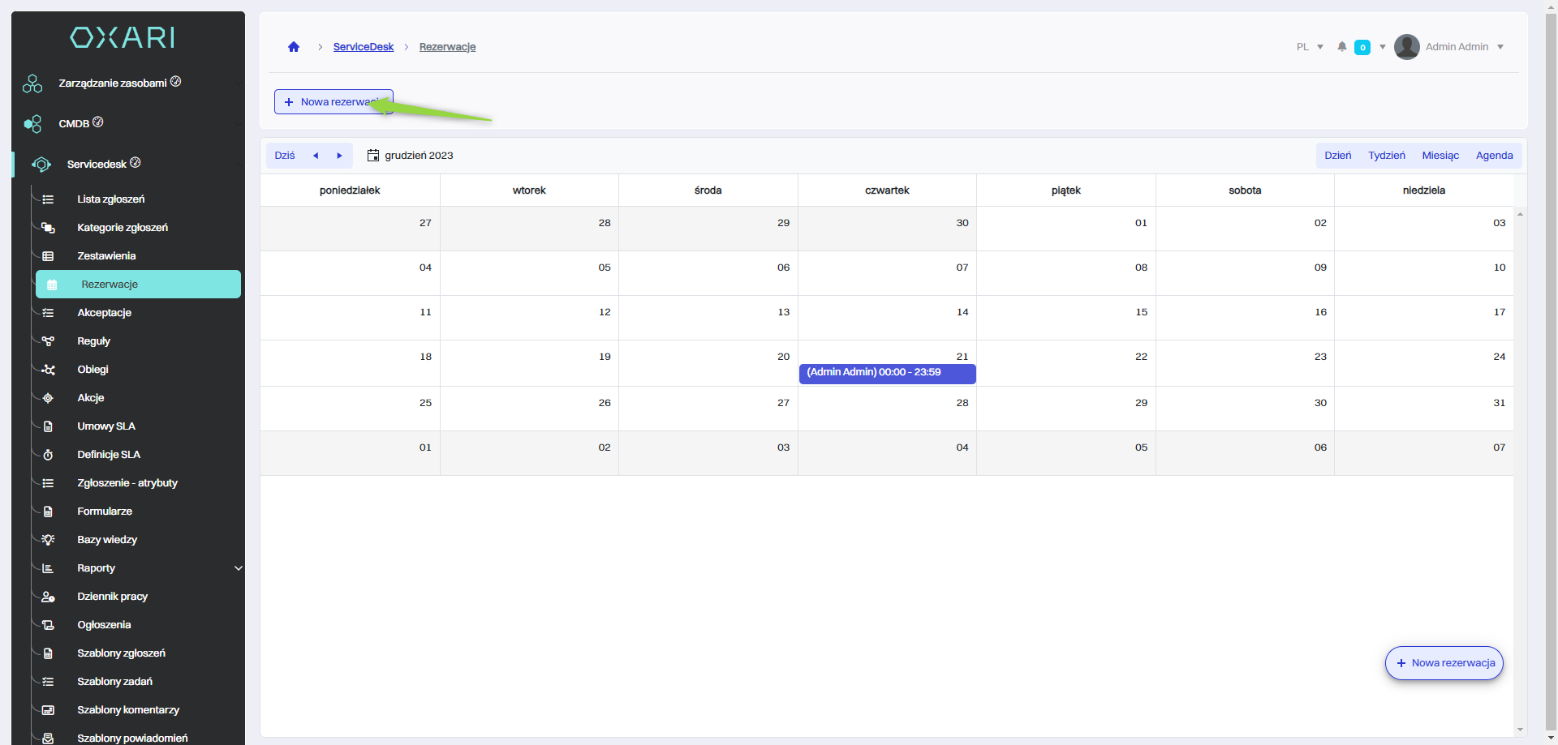
Task: Click the home icon in breadcrumb
Action: [x=294, y=47]
